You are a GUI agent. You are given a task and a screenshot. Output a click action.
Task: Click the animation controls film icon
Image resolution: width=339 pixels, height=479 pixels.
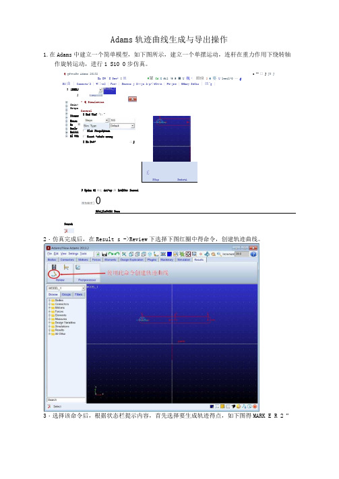click(54, 267)
